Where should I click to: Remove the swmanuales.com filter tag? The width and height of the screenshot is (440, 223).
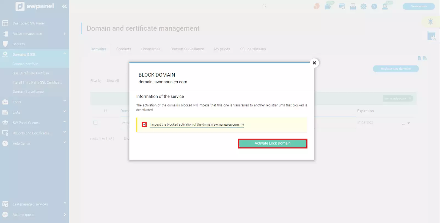click(x=410, y=98)
